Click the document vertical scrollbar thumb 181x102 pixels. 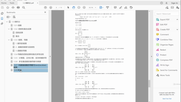pyautogui.click(x=149, y=84)
